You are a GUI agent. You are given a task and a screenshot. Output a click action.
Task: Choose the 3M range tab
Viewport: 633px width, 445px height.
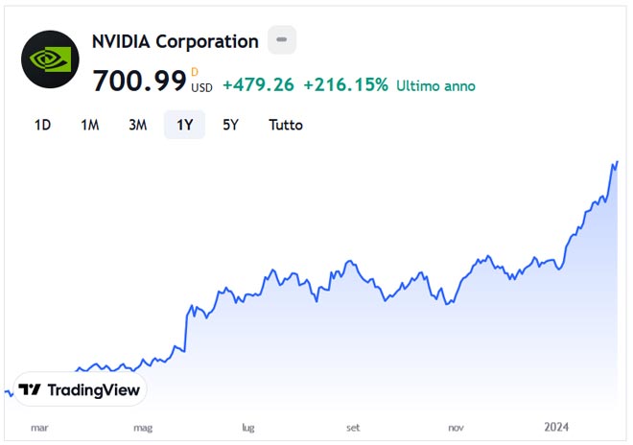click(x=137, y=125)
